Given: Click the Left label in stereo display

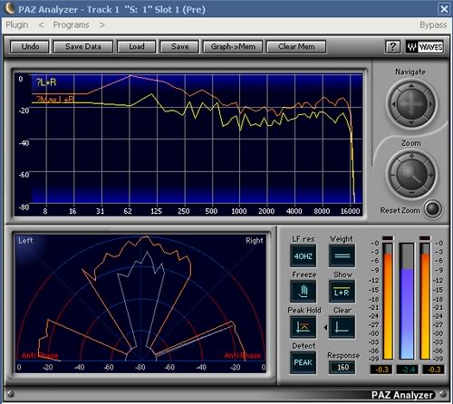Looking at the screenshot, I should click(x=25, y=241).
